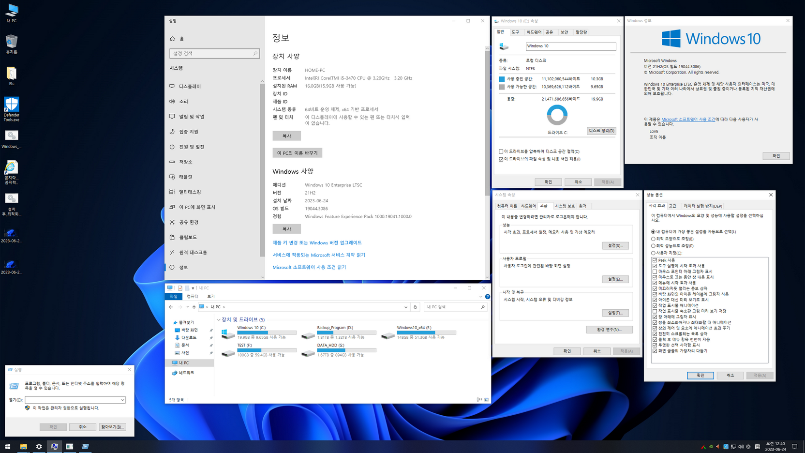Expand the Explorer ribbon chevron
The image size is (805, 453).
pos(480,297)
